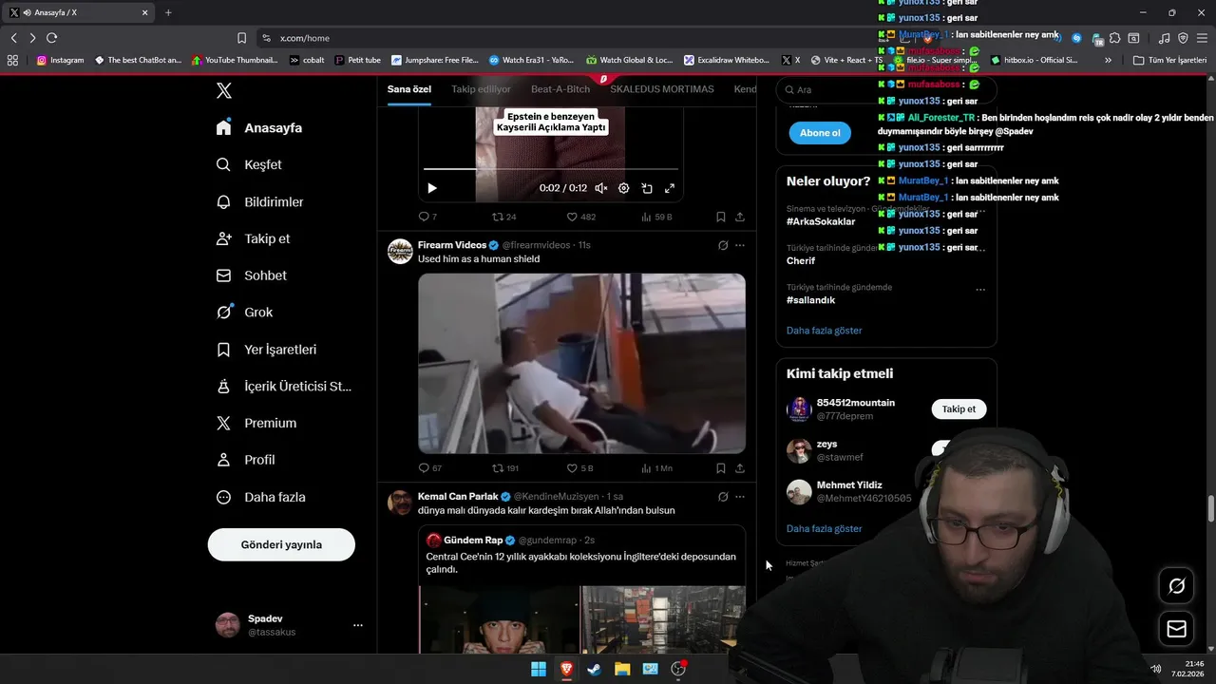Make the top video fullscreen
This screenshot has width=1216, height=684.
670,188
